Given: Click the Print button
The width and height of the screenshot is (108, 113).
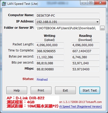Looking at the screenshot, I should [41, 90].
